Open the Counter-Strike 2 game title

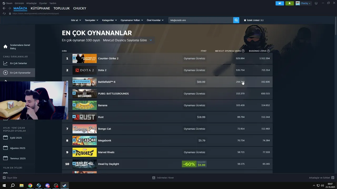point(108,58)
